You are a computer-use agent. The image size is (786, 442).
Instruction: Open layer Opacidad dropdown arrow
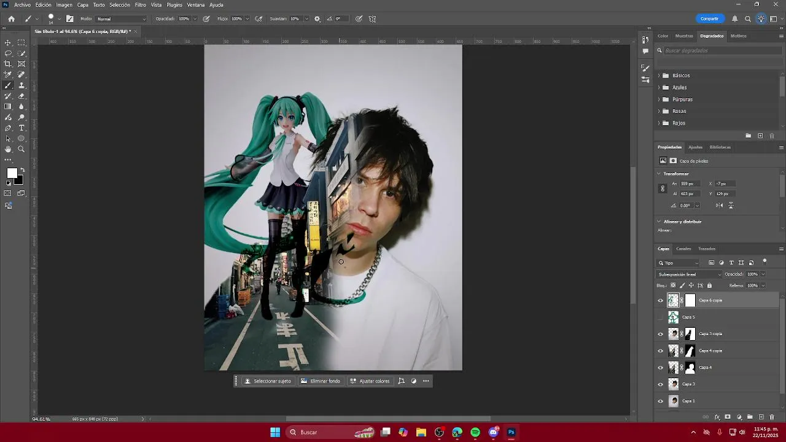[763, 274]
